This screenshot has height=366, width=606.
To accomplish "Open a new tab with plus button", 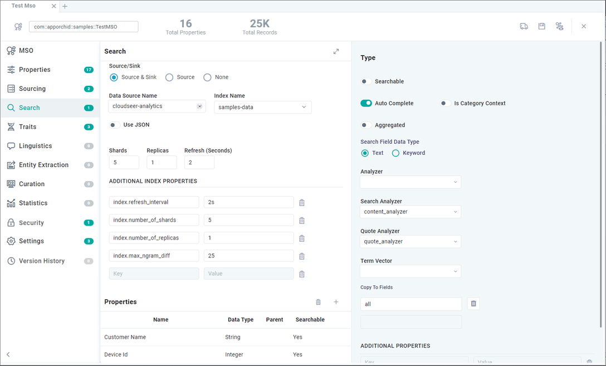I will 65,6.
